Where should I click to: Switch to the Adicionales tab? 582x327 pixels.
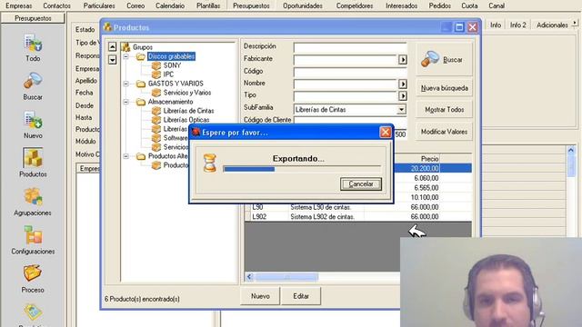click(552, 25)
